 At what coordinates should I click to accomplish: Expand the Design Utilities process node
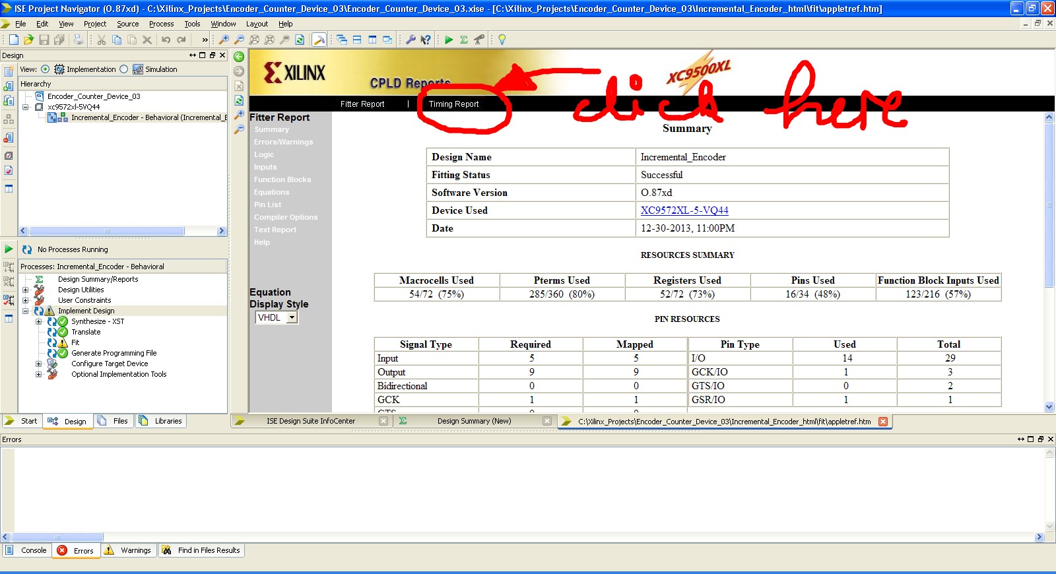26,290
